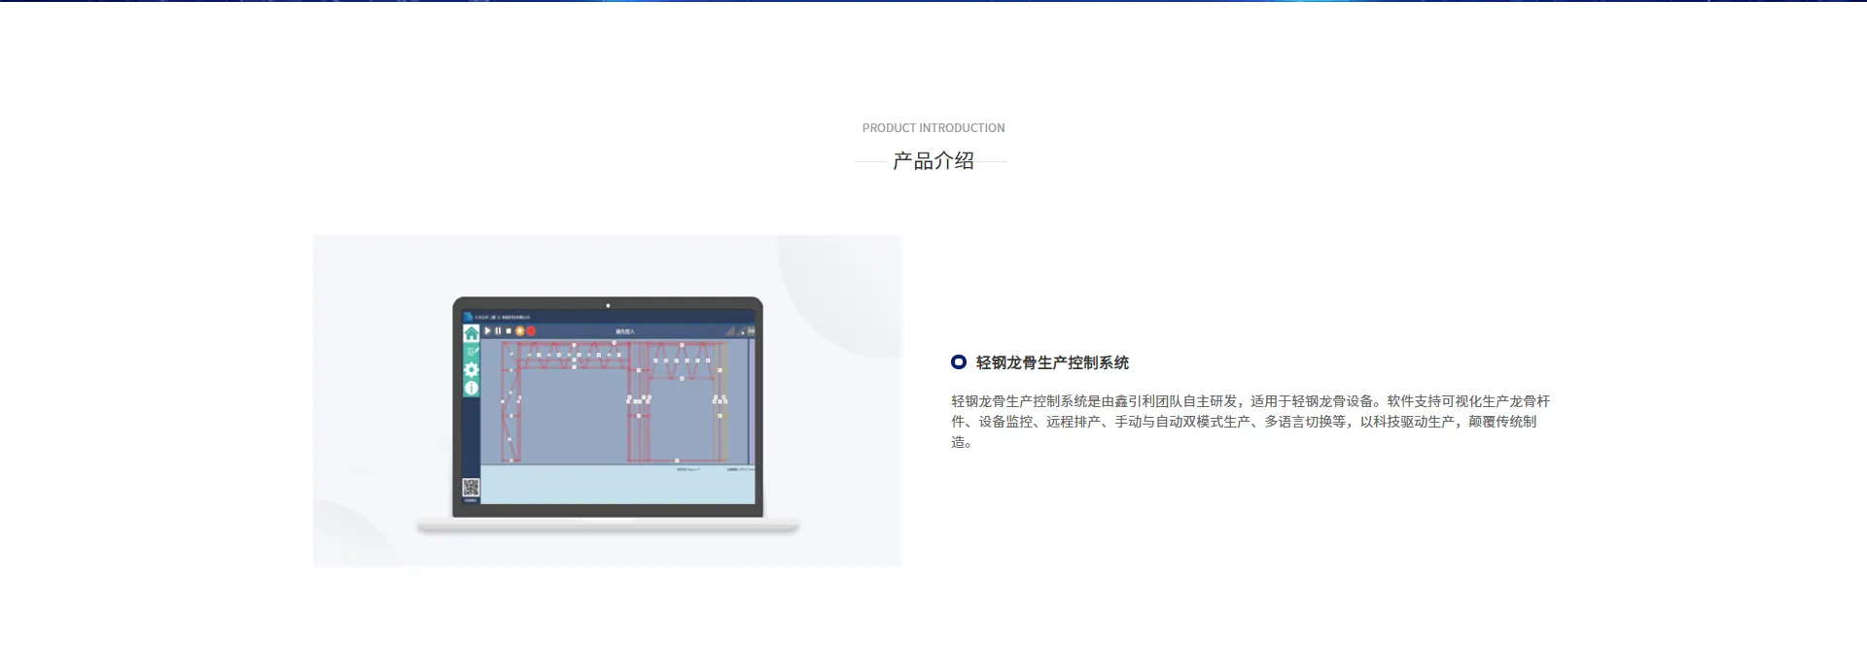
Task: Click the Stop square button in laptop mockup toolbar
Action: [x=509, y=331]
